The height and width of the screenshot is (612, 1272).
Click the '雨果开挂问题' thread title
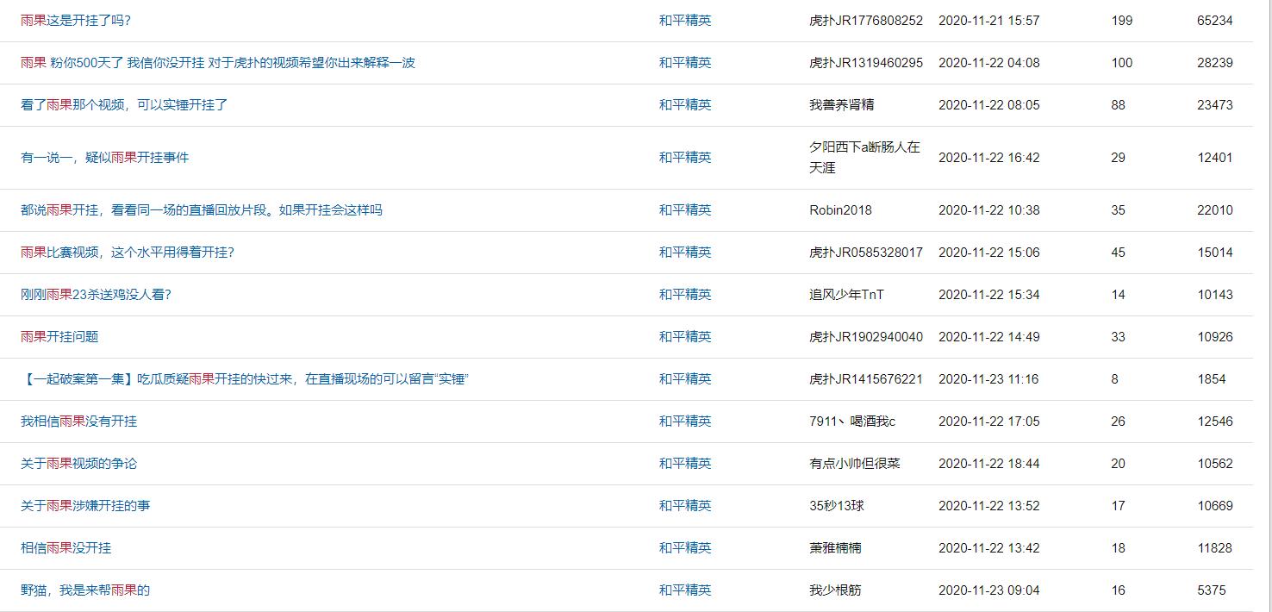pyautogui.click(x=59, y=337)
